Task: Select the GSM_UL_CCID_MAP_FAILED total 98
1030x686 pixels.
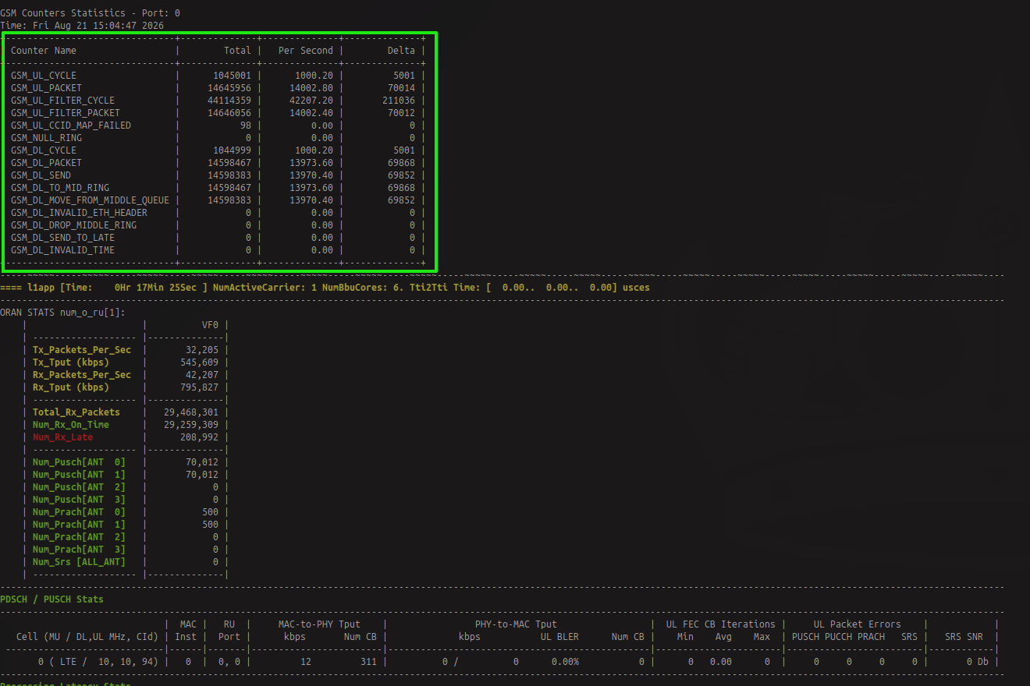Action: point(246,126)
